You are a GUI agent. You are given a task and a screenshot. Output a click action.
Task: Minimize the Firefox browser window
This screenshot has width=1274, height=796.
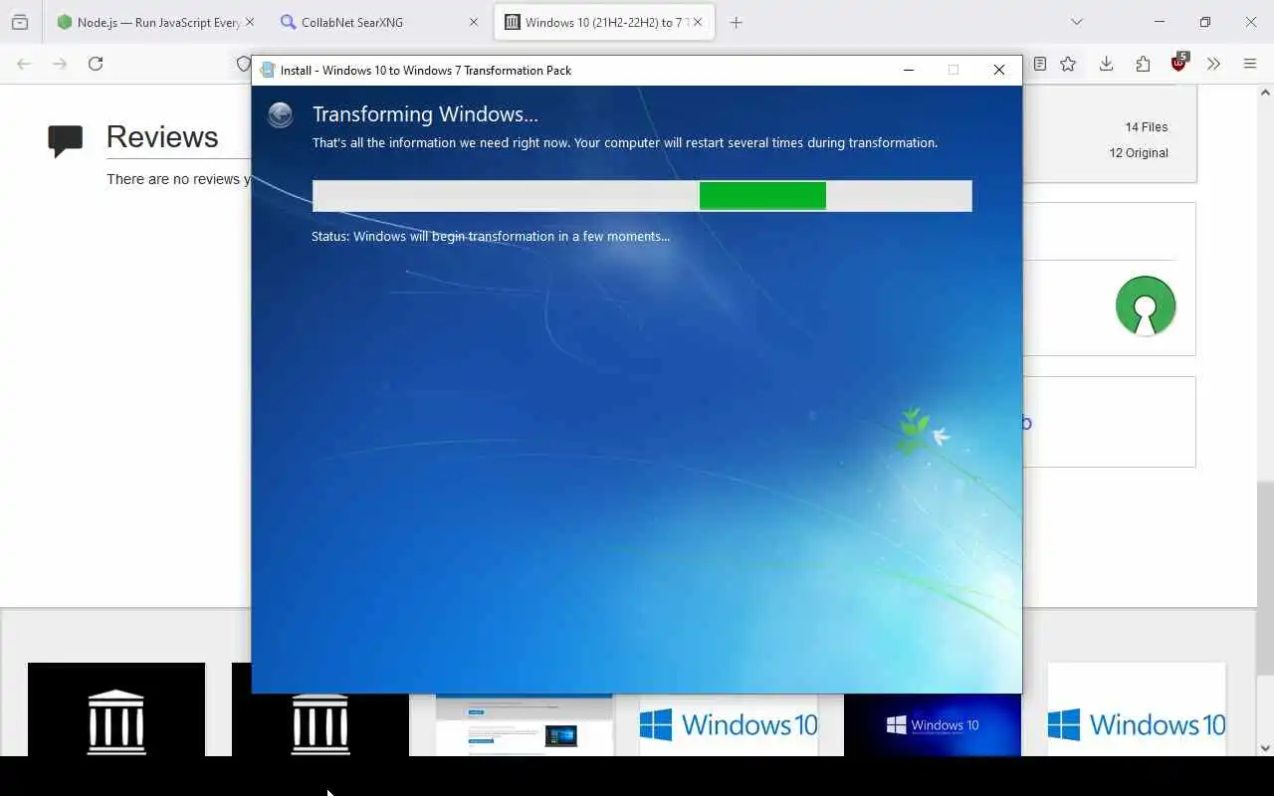point(1160,22)
